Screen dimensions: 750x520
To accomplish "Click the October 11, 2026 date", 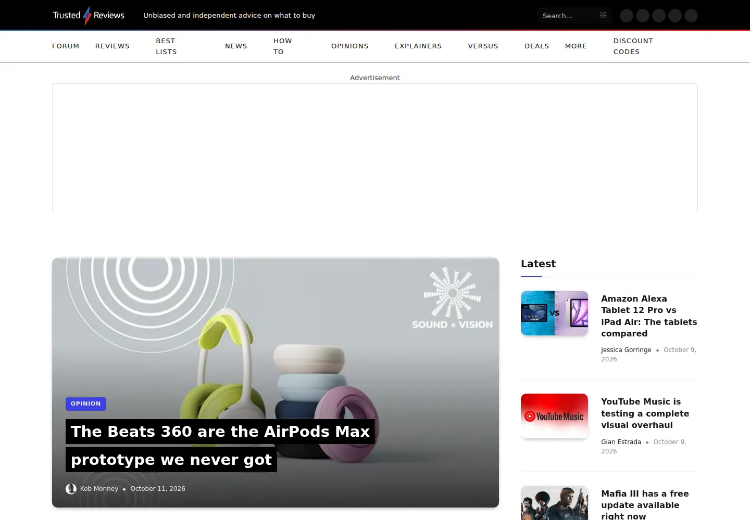I will pos(158,489).
